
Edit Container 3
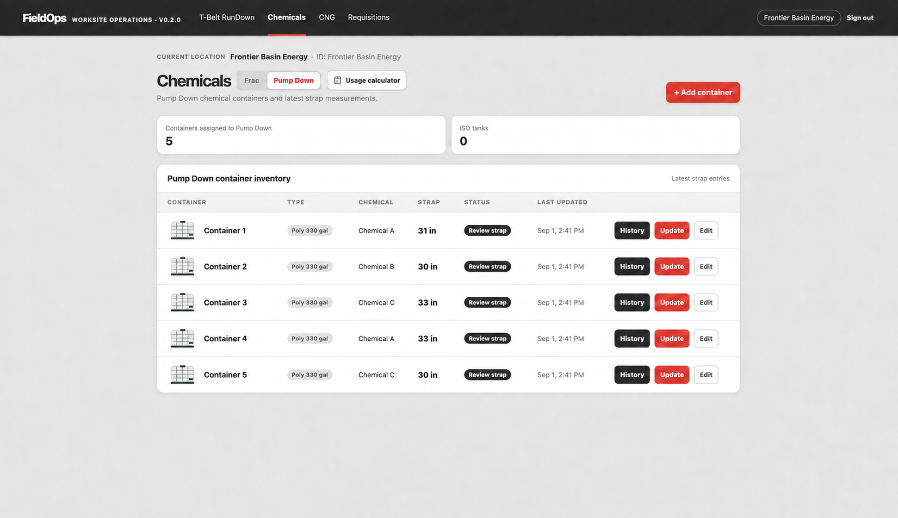coord(706,302)
